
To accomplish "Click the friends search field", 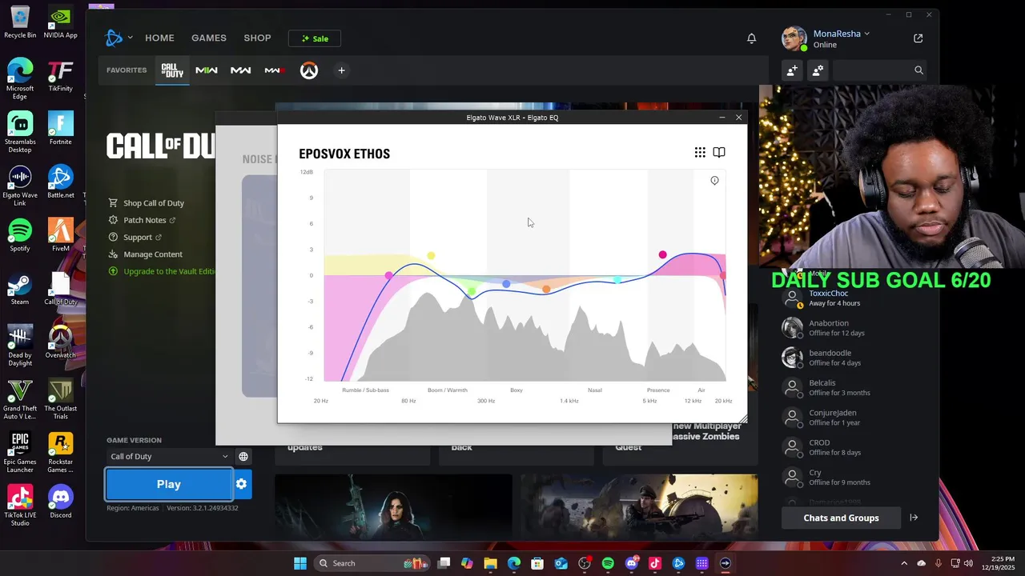I will [x=879, y=70].
